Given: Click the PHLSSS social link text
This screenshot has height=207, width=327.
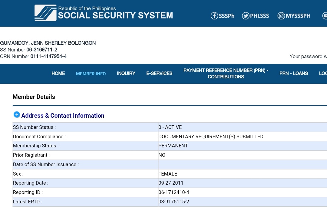Looking at the screenshot, I should (259, 16).
